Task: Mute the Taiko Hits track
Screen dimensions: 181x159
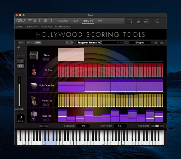Action: click(x=44, y=120)
